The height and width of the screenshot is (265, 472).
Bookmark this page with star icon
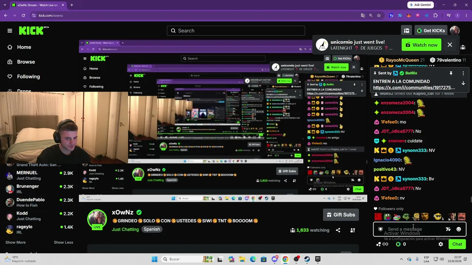pyautogui.click(x=379, y=15)
